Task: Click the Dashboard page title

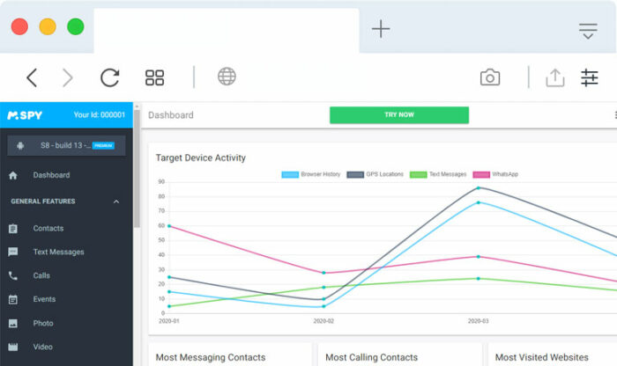Action: tap(171, 115)
